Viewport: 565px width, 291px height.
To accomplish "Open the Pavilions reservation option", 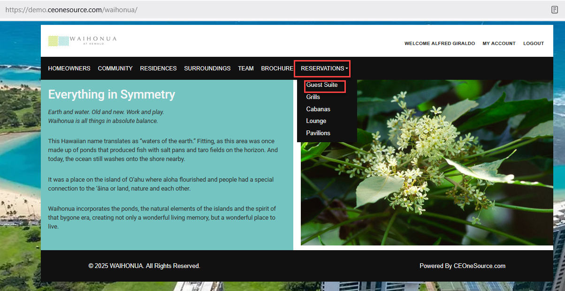I will point(318,133).
